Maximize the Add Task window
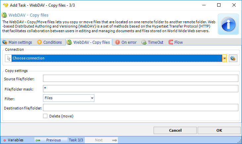Image resolution: width=242 pixels, height=144 pixels. pos(219,5)
